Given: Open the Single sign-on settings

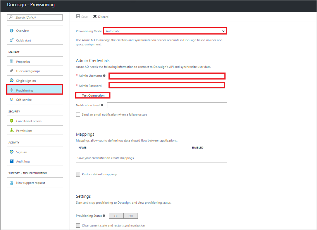Looking at the screenshot, I should [x=12, y=80].
